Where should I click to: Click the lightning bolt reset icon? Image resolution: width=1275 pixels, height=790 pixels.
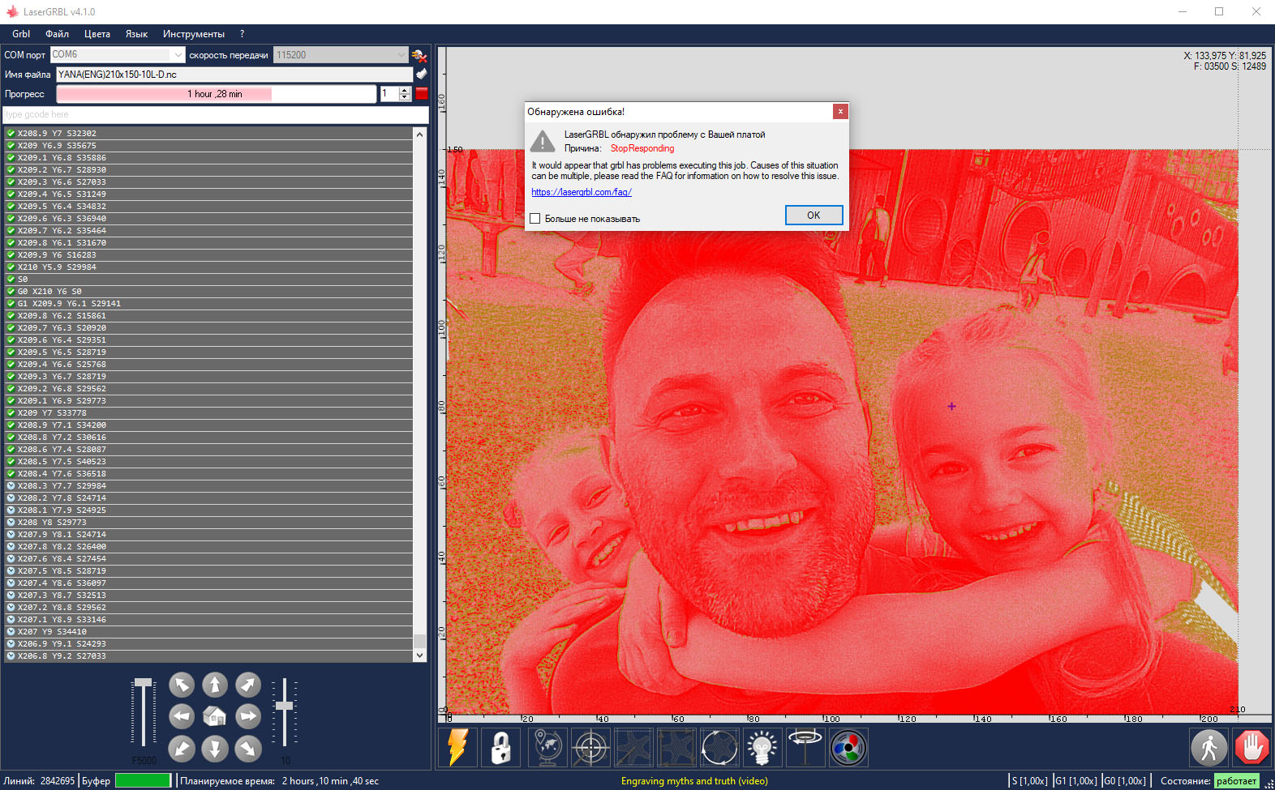click(x=457, y=747)
